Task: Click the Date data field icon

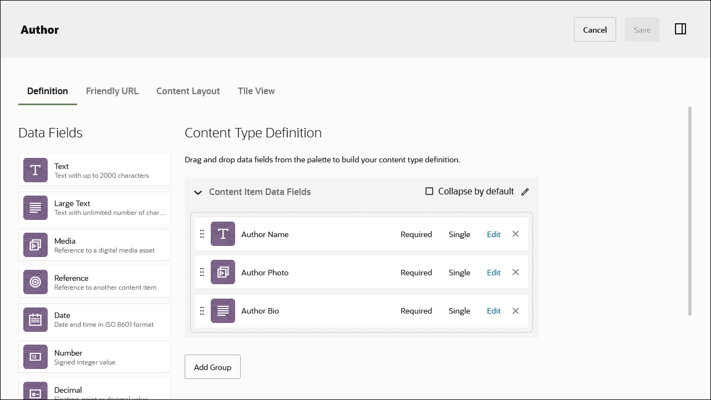Action: (x=35, y=320)
